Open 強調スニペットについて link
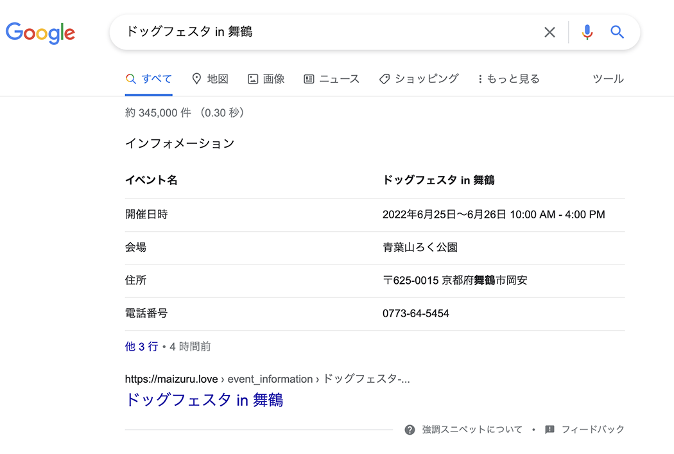Image resolution: width=674 pixels, height=454 pixels. click(x=472, y=430)
